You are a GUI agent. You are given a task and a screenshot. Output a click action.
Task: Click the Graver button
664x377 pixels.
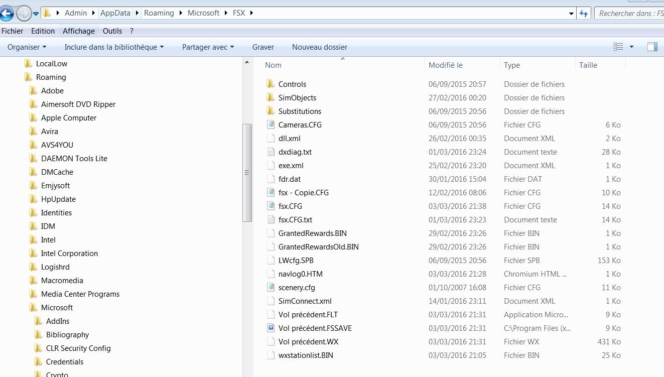point(263,47)
